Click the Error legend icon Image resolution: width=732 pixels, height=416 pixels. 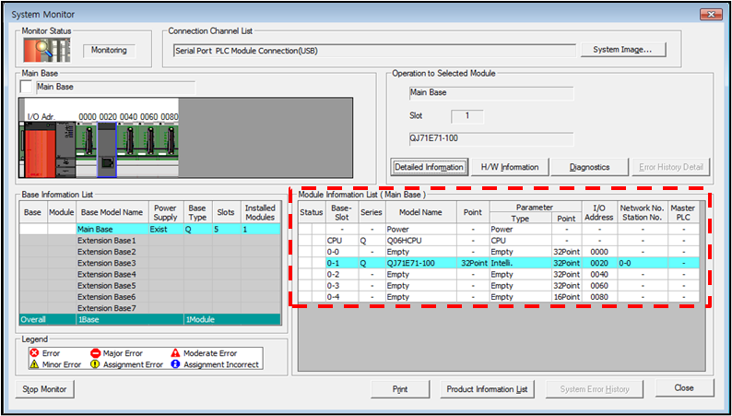pyautogui.click(x=34, y=353)
